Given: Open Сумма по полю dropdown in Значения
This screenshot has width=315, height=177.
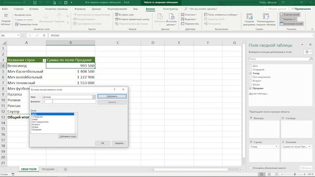Looking at the screenshot, I should click(x=310, y=147).
